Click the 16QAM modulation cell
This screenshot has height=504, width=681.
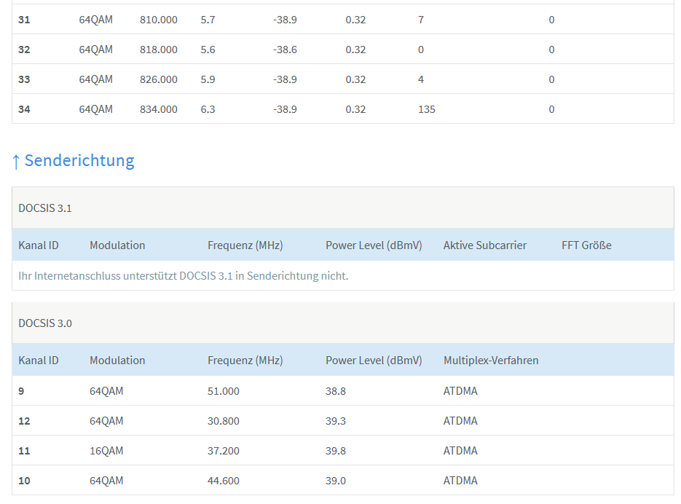point(106,451)
